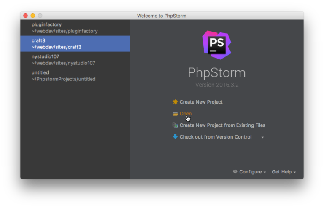The width and height of the screenshot is (324, 208).
Task: Click the green zoom window button
Action: click(x=40, y=16)
